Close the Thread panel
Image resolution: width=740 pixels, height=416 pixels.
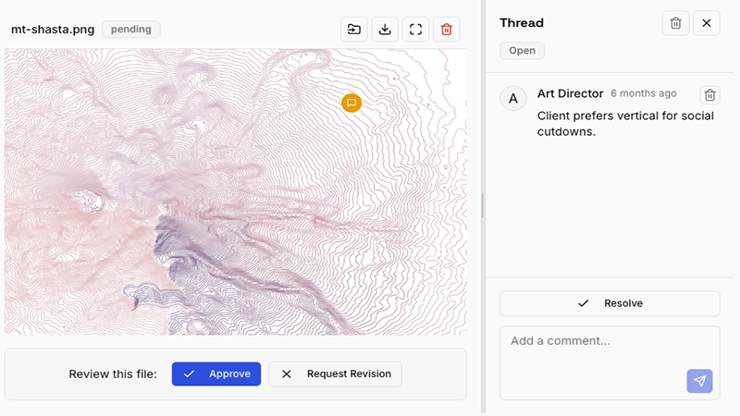click(x=707, y=23)
